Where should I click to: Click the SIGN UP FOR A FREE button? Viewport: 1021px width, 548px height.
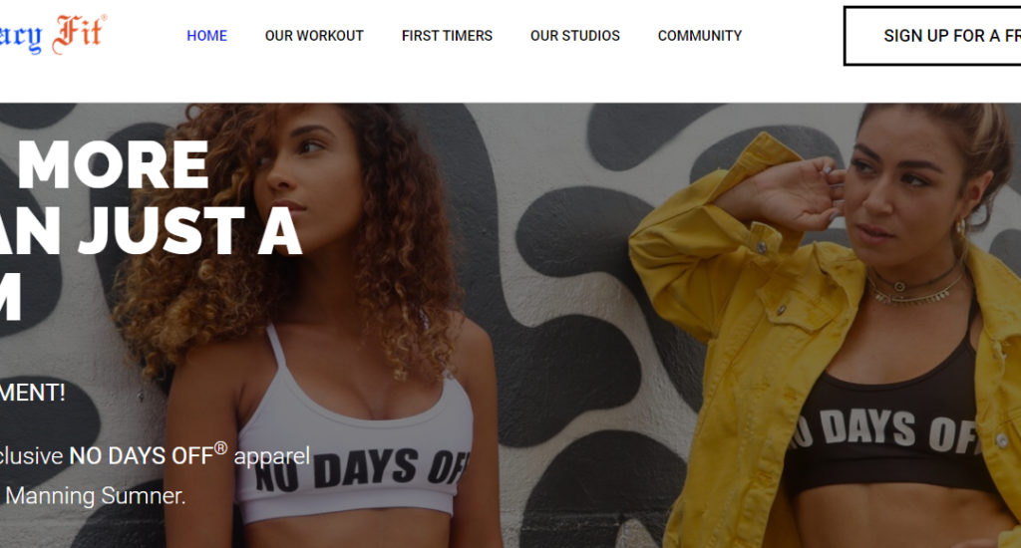(x=932, y=36)
